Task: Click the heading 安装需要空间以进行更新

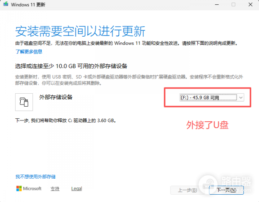Action: tap(80, 31)
